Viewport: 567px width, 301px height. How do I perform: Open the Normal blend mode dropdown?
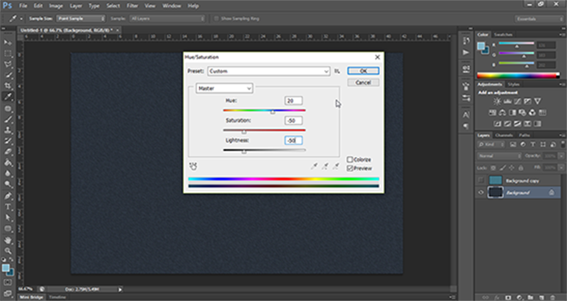click(499, 156)
